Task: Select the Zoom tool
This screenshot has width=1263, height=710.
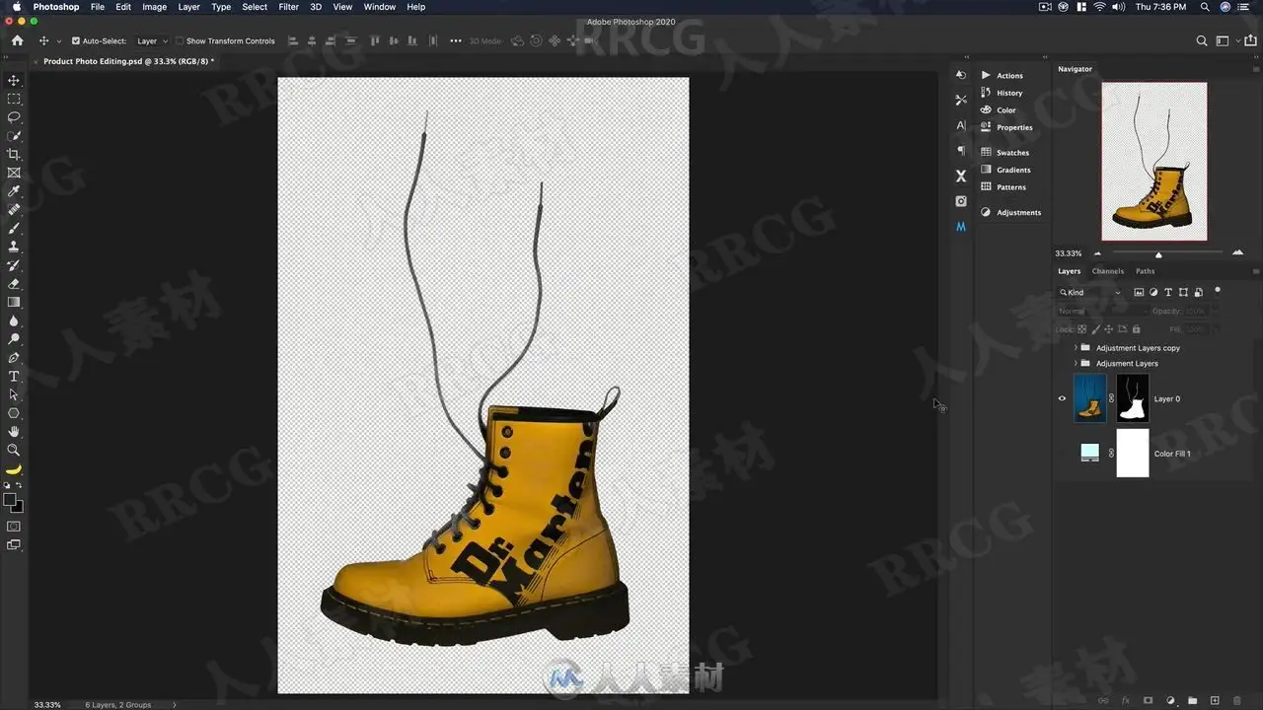Action: [x=14, y=450]
